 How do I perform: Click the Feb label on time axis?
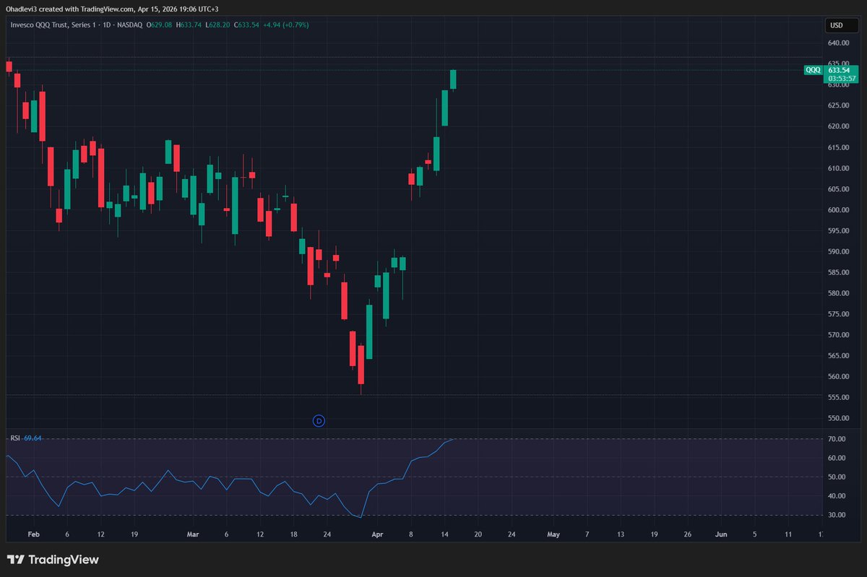click(x=33, y=534)
